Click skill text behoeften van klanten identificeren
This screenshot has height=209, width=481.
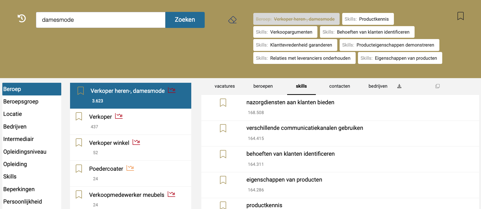point(291,154)
